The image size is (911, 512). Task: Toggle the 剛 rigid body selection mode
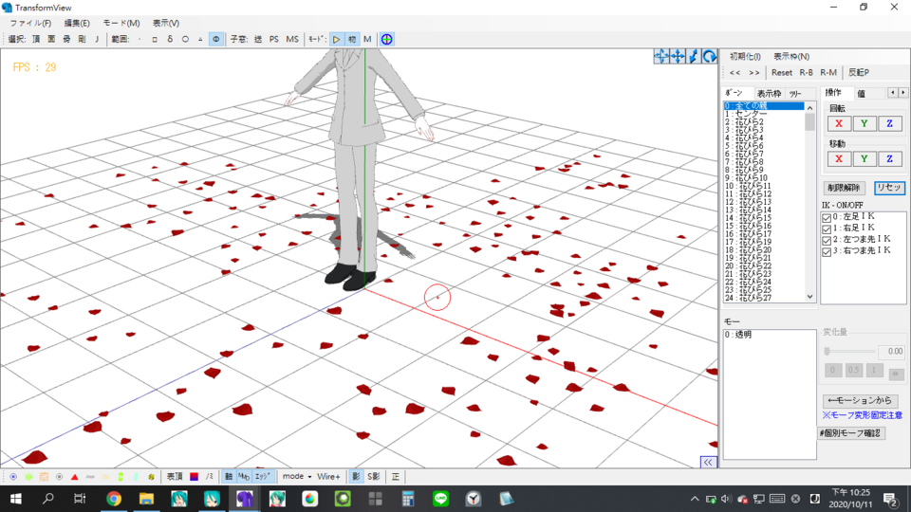[x=82, y=40]
